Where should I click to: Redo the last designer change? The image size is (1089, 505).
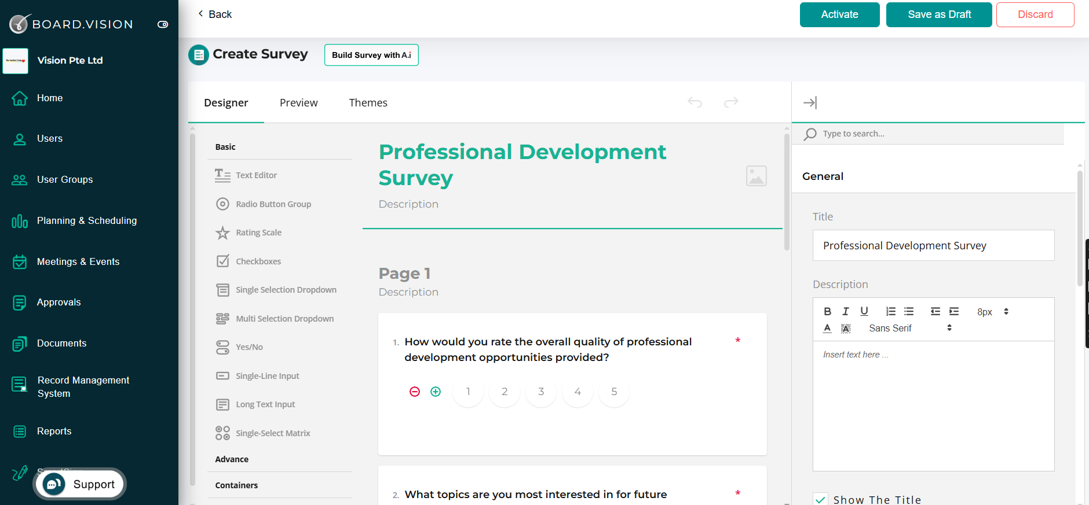[731, 102]
